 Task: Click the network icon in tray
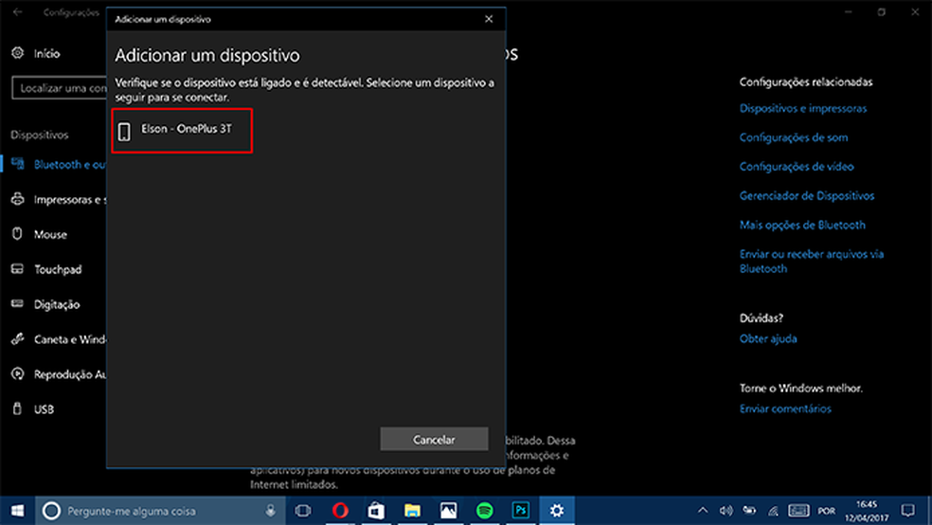pos(773,511)
